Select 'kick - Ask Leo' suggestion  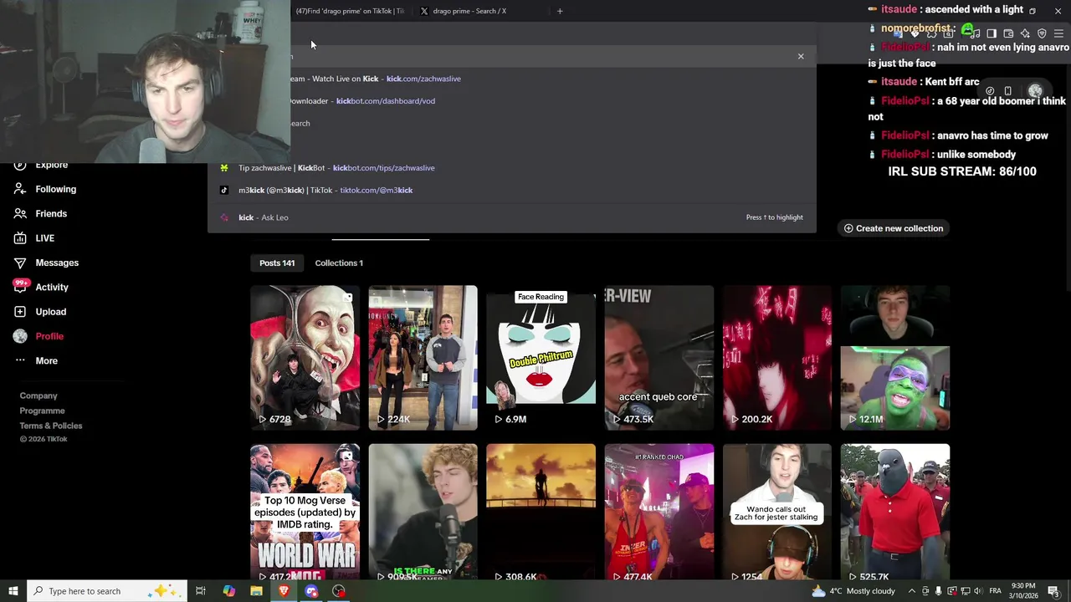pos(512,217)
